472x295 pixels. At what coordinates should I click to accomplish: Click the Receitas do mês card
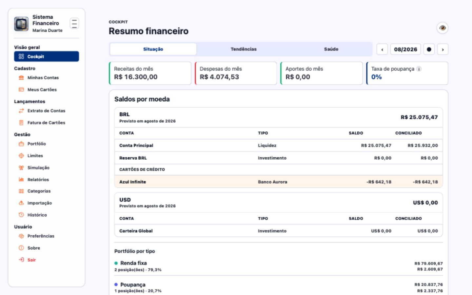coord(150,73)
